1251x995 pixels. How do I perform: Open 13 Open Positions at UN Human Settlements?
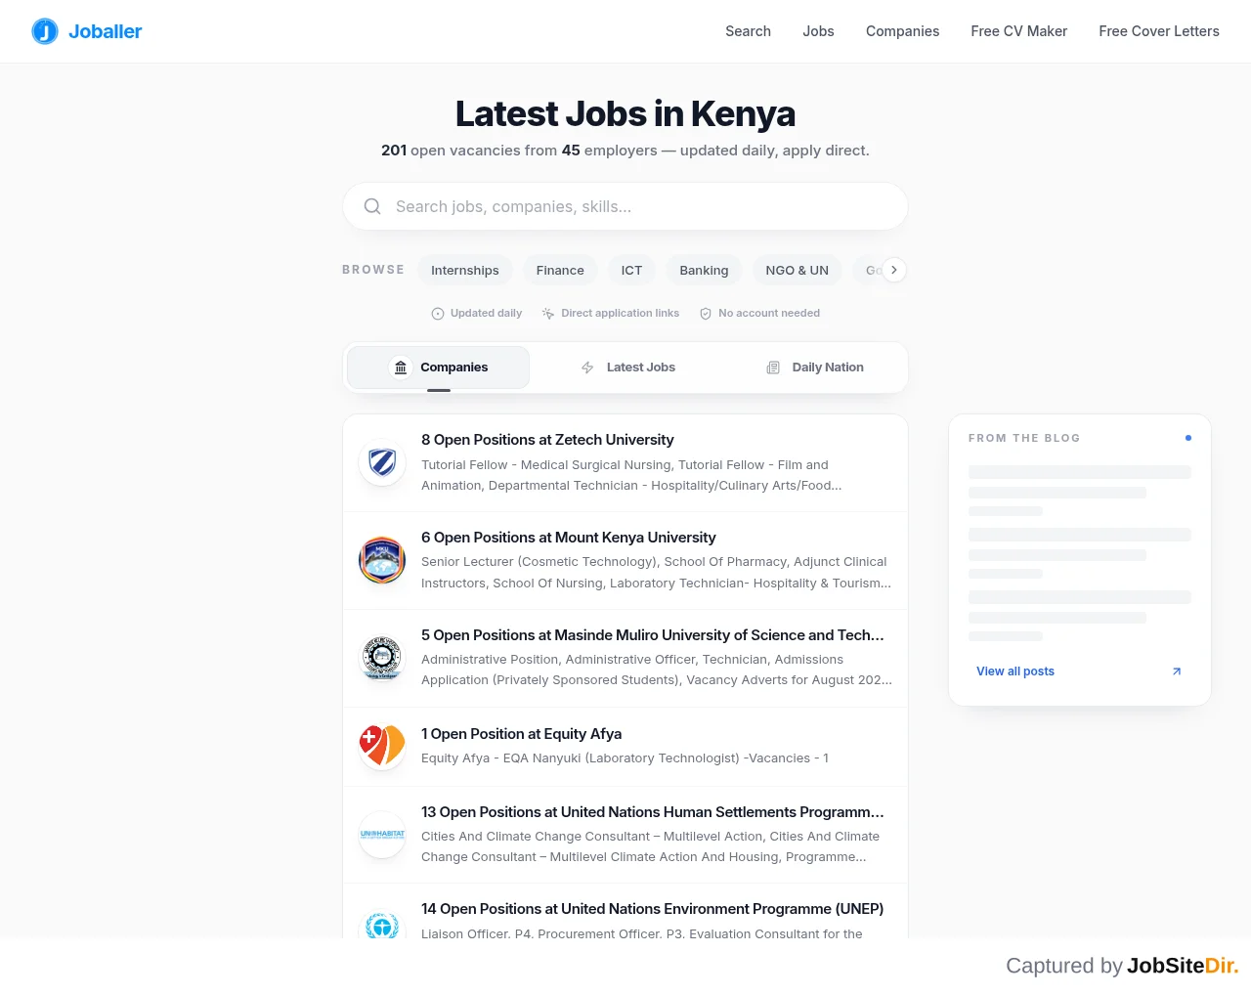625,836
